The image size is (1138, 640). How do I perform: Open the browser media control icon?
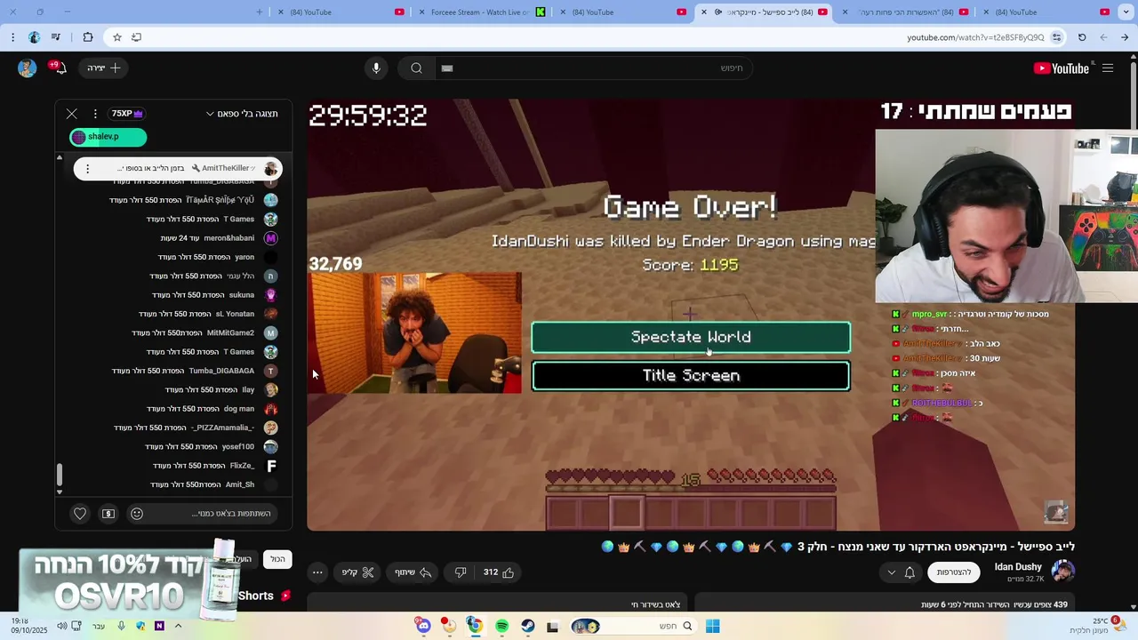tap(55, 37)
